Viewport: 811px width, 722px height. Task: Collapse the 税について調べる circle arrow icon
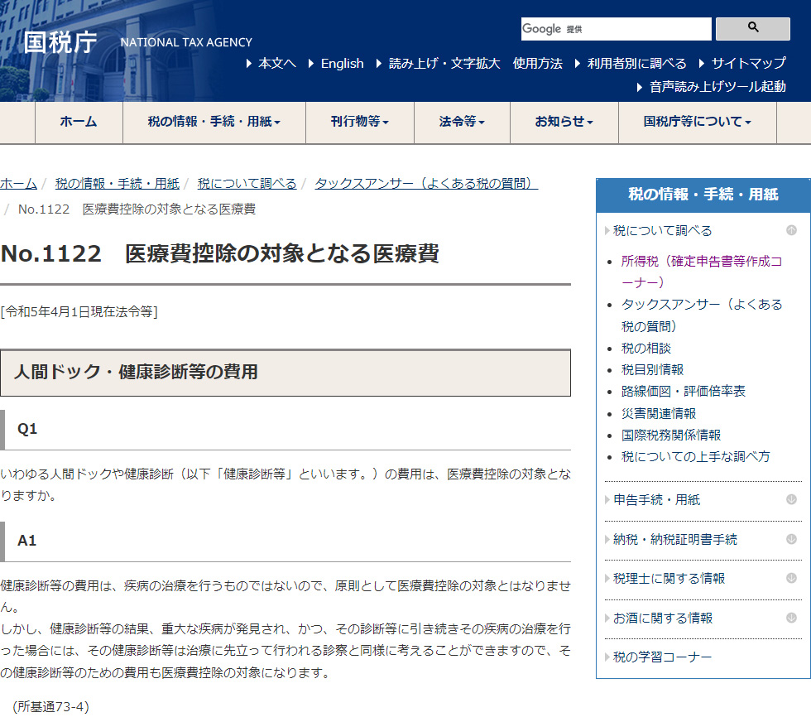[791, 231]
